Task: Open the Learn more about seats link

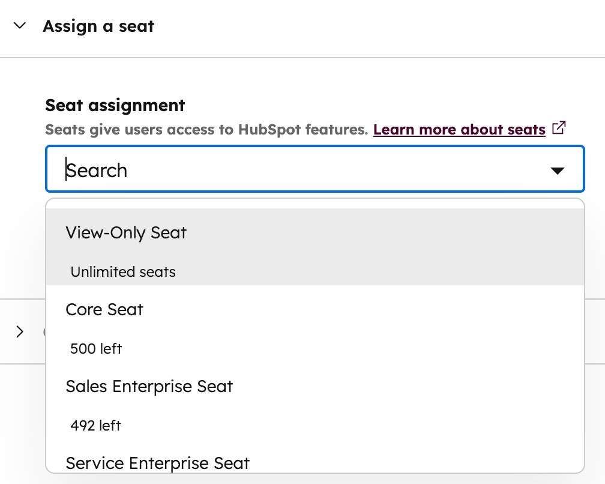Action: pos(459,129)
